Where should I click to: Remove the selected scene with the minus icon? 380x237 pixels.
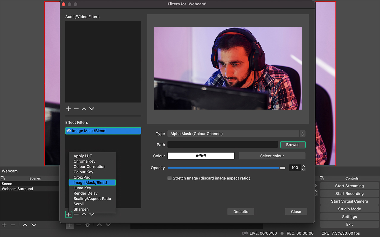tap(13, 225)
